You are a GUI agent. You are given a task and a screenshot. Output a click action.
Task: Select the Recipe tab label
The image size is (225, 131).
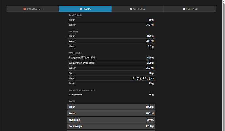point(87,9)
